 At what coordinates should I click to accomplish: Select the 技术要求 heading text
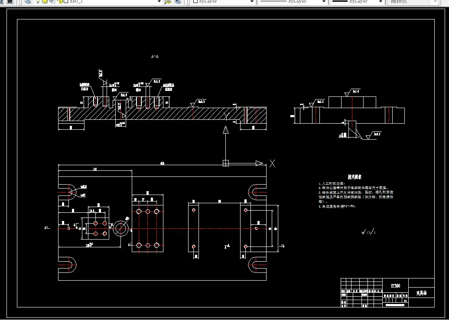tap(355, 177)
